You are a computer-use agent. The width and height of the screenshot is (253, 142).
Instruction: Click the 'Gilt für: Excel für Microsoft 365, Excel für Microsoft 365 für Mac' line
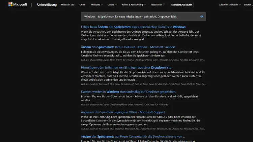[x=143, y=84]
